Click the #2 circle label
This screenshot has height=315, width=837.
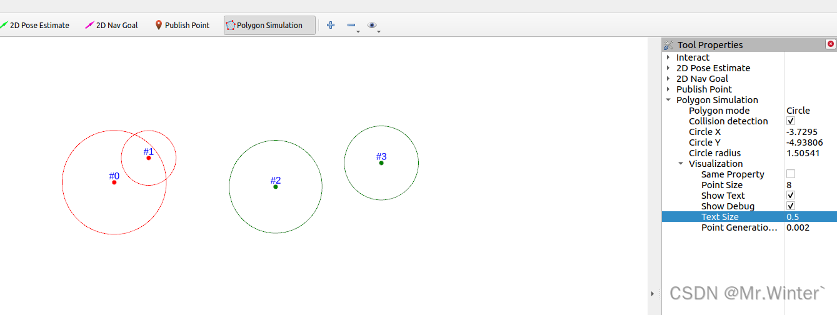(276, 181)
